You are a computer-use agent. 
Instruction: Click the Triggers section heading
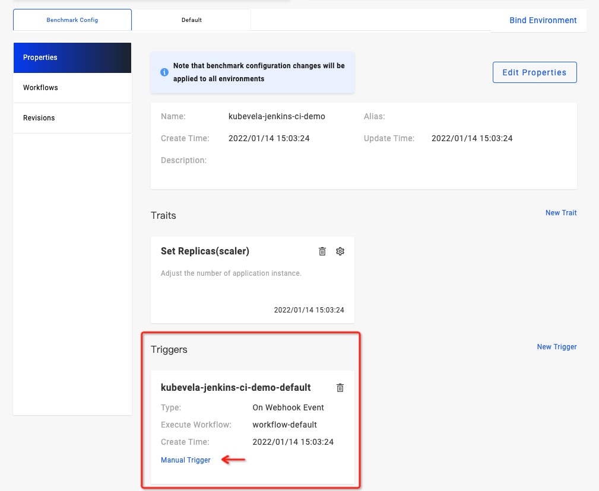pyautogui.click(x=169, y=349)
